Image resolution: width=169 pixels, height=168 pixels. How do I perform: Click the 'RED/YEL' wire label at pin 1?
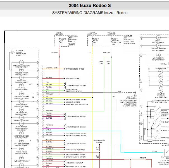click(x=49, y=139)
